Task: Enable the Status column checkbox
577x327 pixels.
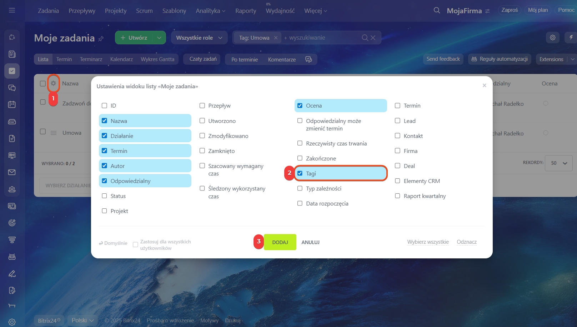Action: [104, 196]
